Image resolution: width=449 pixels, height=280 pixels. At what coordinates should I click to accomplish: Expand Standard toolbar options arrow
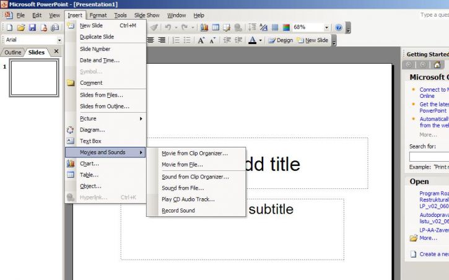pyautogui.click(x=348, y=28)
